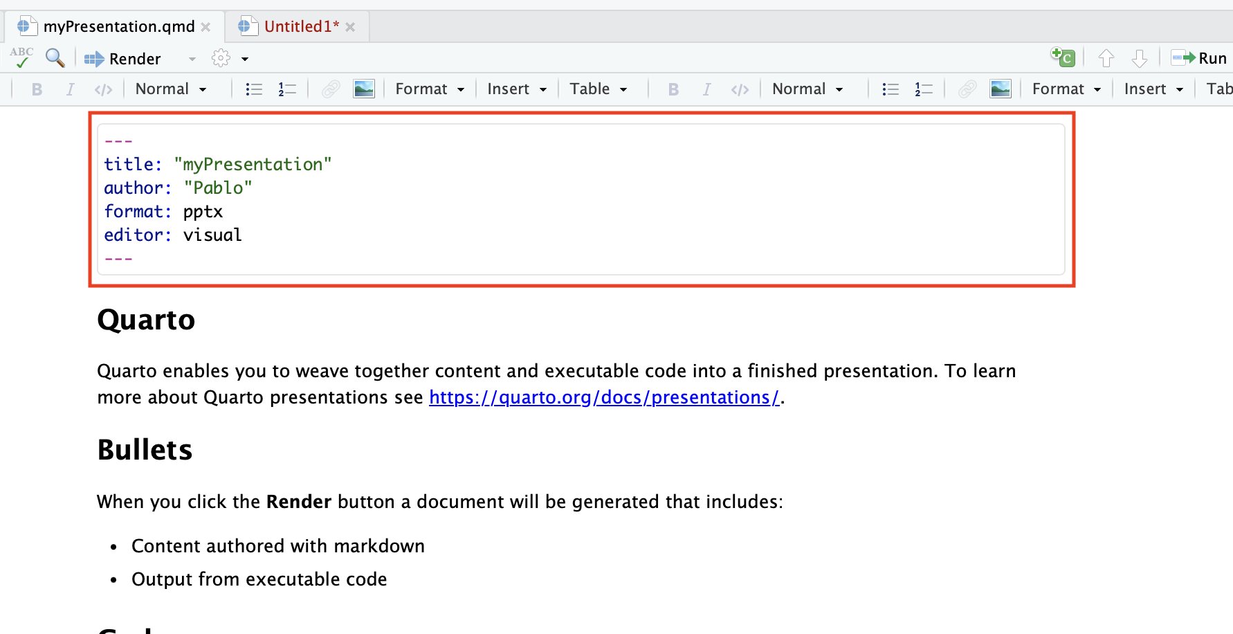
Task: Insert image using left picture icon
Action: coord(364,89)
